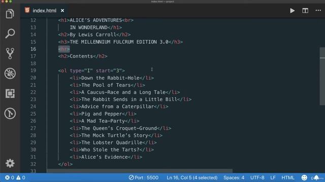Image resolution: width=325 pixels, height=182 pixels.
Task: Click the errors count in status bar
Action: [x=10, y=177]
